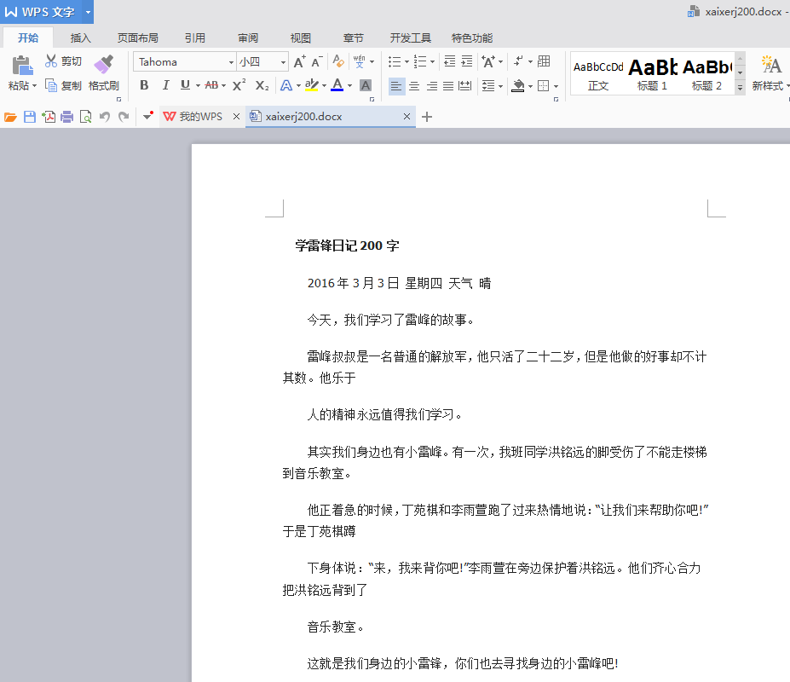
Task: Toggle center text alignment
Action: tap(414, 85)
